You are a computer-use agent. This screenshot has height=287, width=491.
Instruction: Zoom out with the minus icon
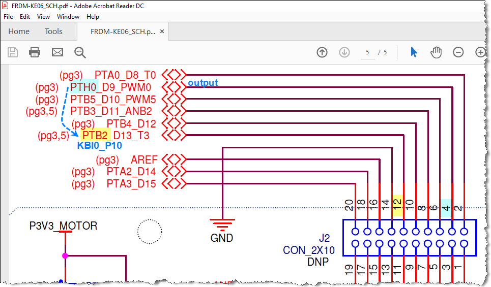pyautogui.click(x=458, y=52)
